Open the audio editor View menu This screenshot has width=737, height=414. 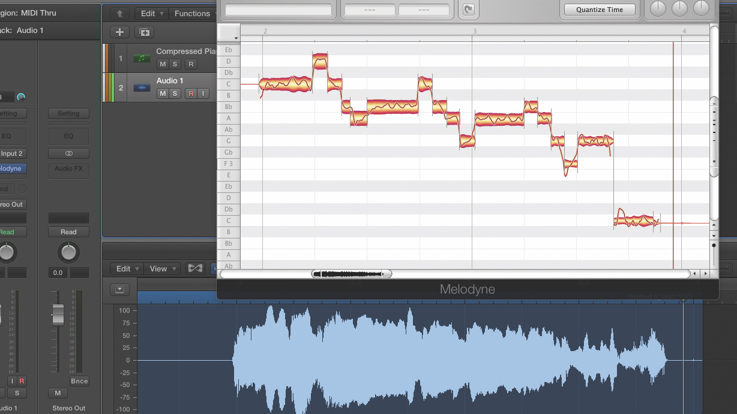(163, 268)
